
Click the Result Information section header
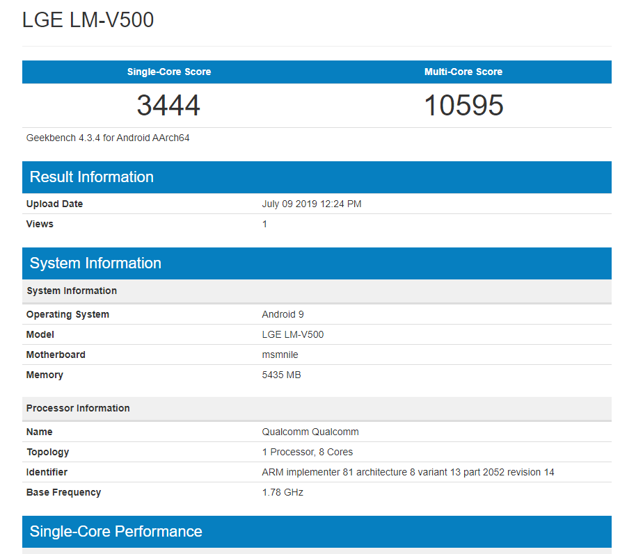pyautogui.click(x=317, y=177)
